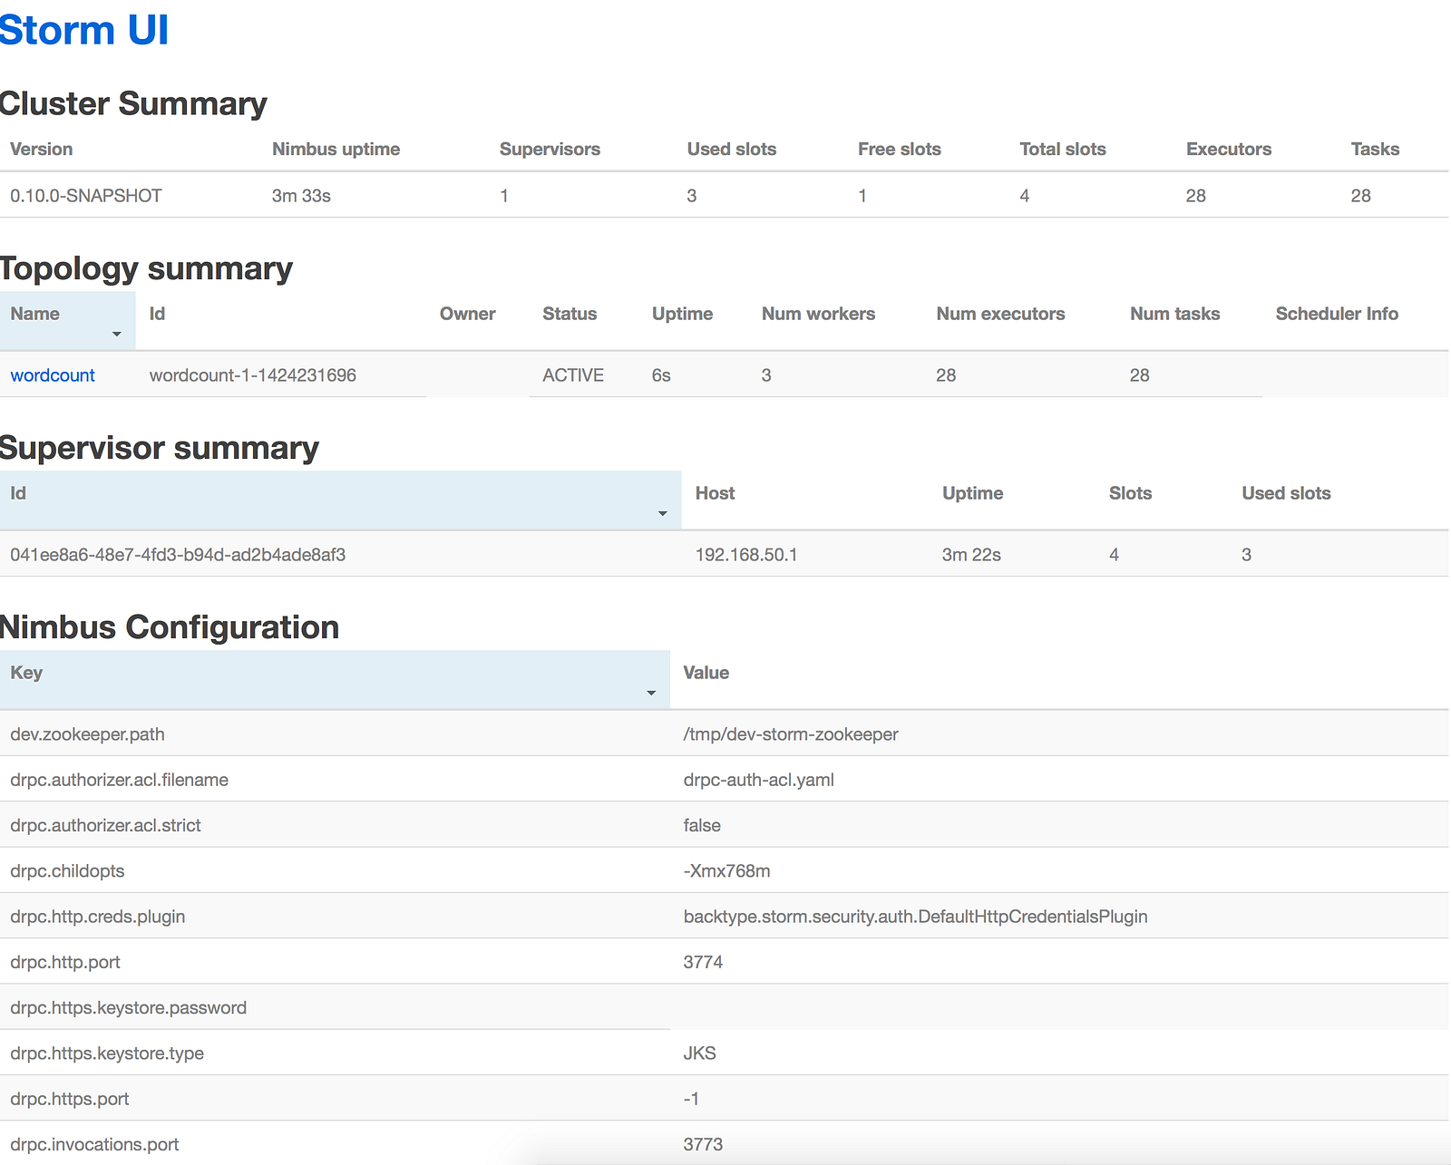Screen dimensions: 1451x1165
Task: Sort supervisors by Host column
Action: click(715, 493)
